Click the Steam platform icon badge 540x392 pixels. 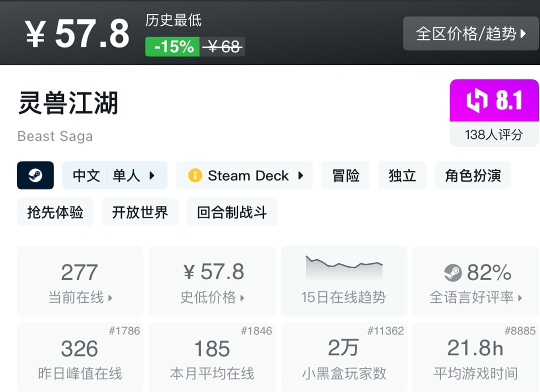pos(35,175)
